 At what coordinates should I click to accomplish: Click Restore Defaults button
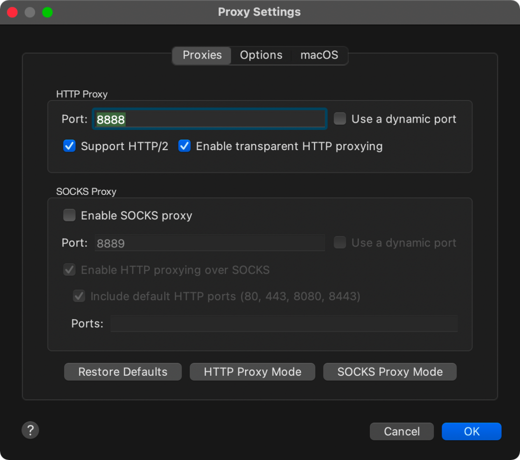click(x=123, y=372)
